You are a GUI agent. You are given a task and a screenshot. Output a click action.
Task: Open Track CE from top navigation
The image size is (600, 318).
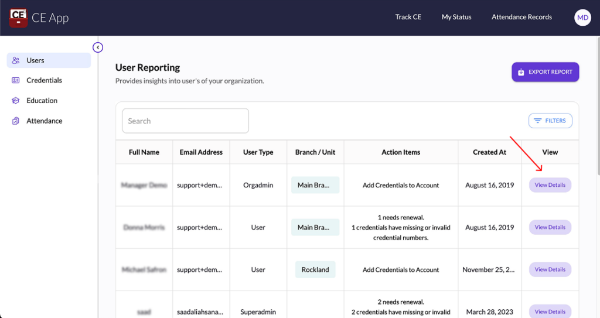pyautogui.click(x=408, y=17)
